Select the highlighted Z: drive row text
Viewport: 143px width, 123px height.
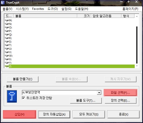click(10, 66)
